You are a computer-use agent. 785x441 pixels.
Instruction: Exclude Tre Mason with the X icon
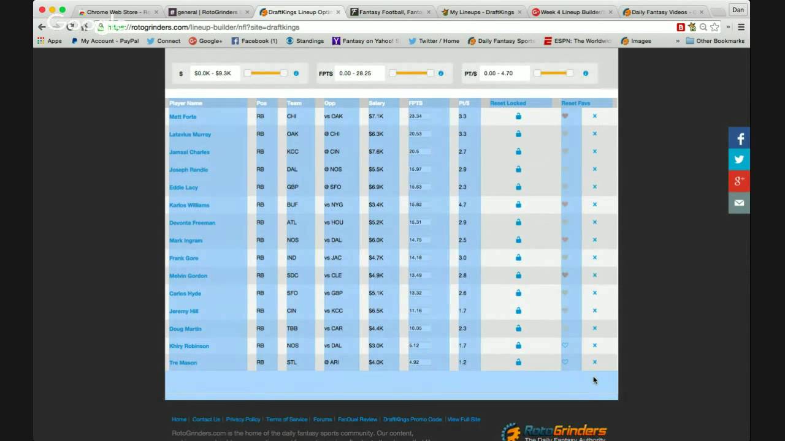594,362
